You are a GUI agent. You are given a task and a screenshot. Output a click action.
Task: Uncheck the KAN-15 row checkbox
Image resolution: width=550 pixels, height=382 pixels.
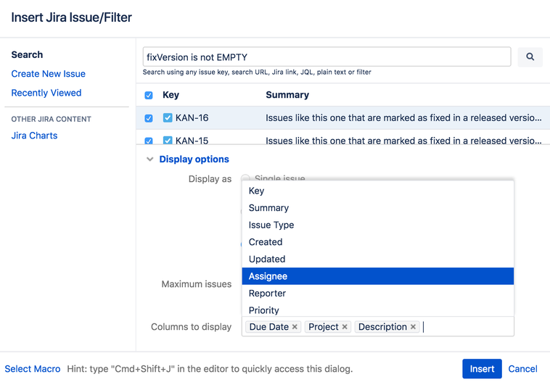click(x=149, y=141)
